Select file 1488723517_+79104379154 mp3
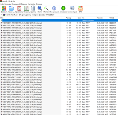The height and width of the screenshot is (115, 118). pos(22,80)
